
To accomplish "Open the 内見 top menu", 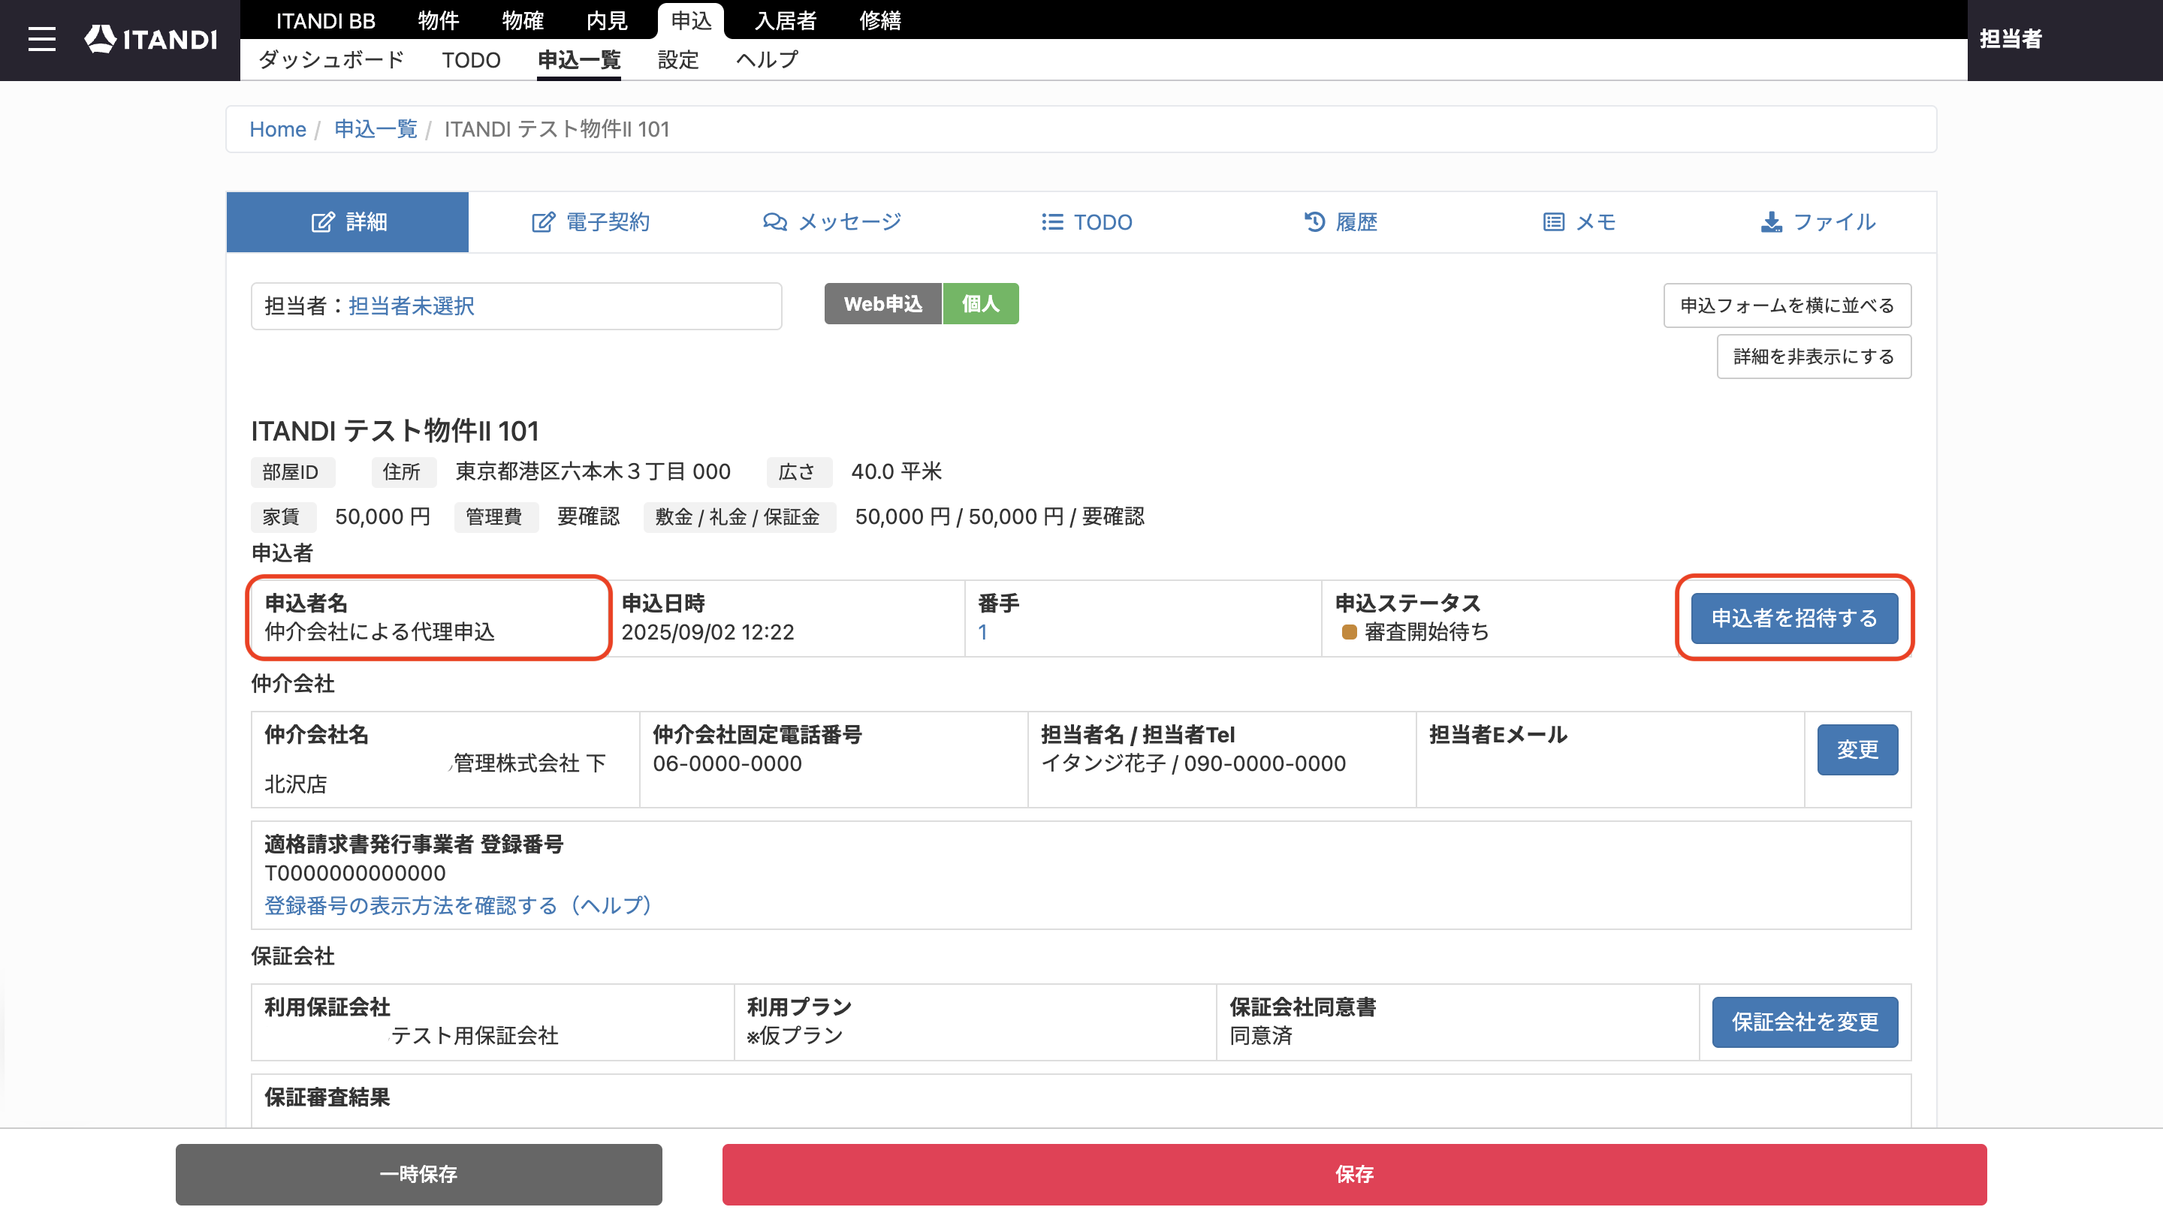I will click(x=606, y=20).
